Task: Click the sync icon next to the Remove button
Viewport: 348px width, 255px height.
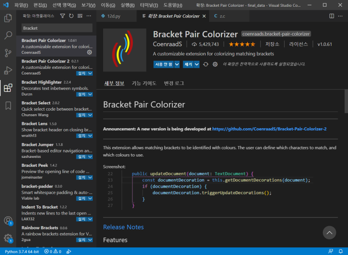Action: point(206,64)
